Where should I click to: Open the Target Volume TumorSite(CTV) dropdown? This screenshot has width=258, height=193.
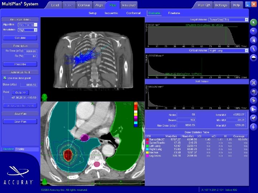click(228, 20)
